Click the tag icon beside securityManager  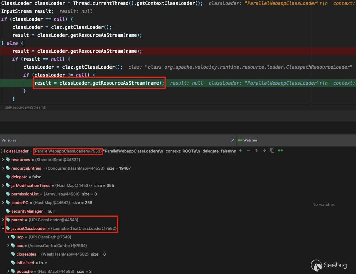coord(8,211)
